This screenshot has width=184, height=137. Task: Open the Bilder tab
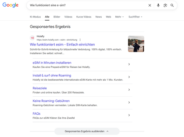(x=57, y=17)
